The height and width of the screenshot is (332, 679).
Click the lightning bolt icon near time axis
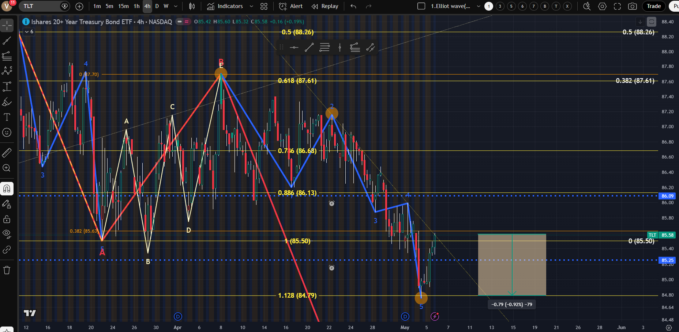435,316
